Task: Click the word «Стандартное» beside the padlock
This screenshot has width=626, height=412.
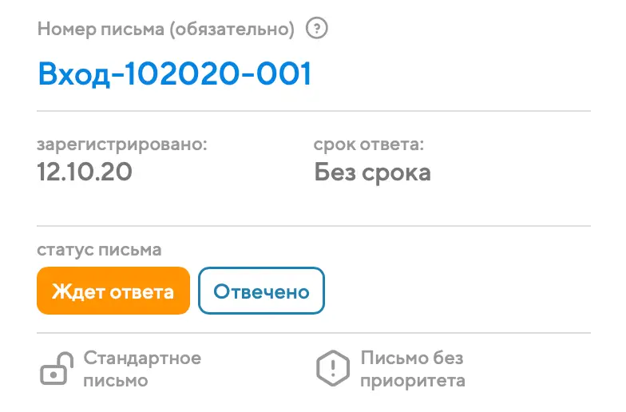Action: (x=142, y=359)
